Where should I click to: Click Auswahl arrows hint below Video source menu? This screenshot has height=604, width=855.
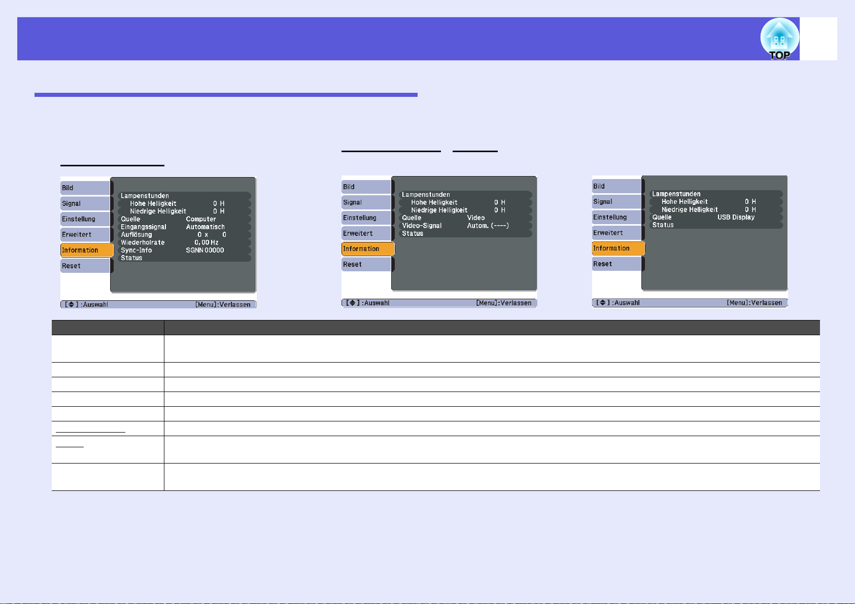pos(367,303)
